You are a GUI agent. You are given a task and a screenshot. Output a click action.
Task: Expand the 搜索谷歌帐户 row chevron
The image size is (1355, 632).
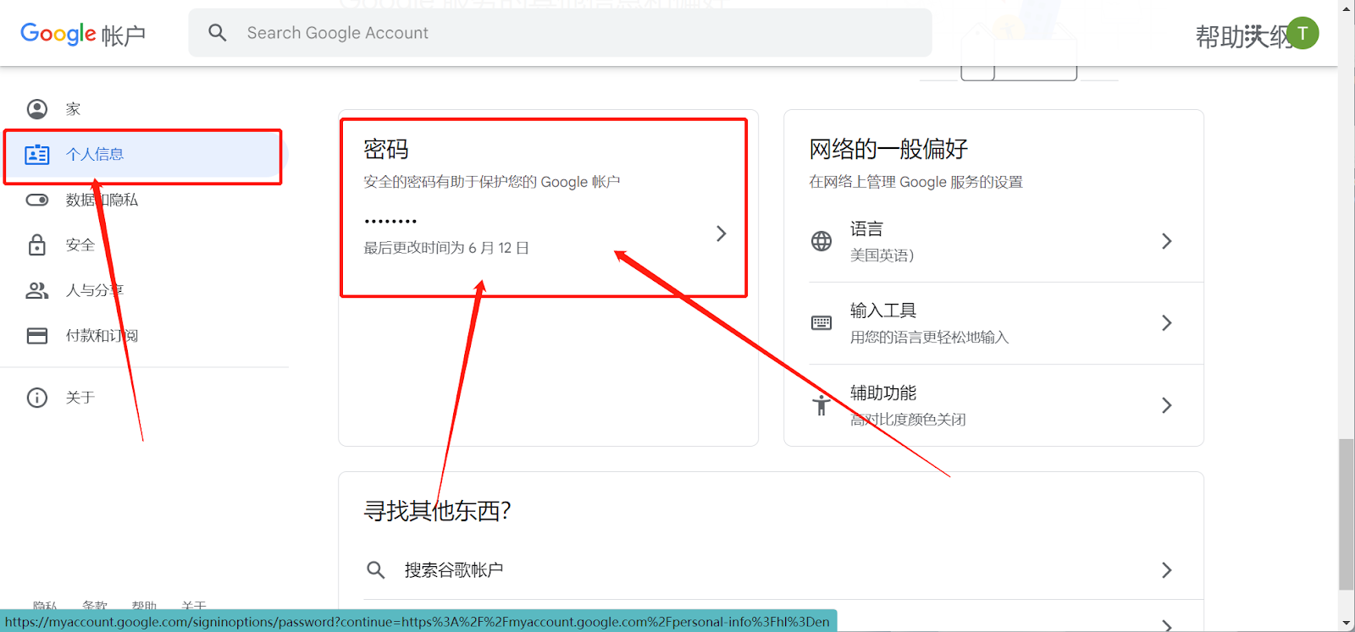click(x=1167, y=570)
